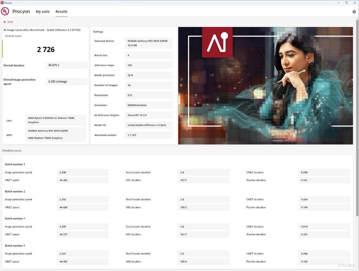
Task: Select the Results tab
Action: coord(61,12)
